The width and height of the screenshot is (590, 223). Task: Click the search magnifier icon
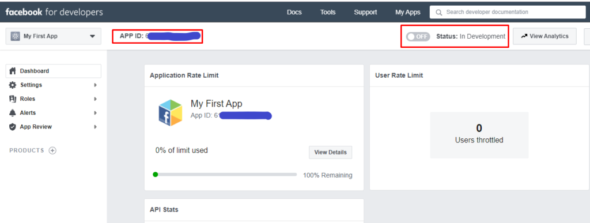click(x=438, y=13)
